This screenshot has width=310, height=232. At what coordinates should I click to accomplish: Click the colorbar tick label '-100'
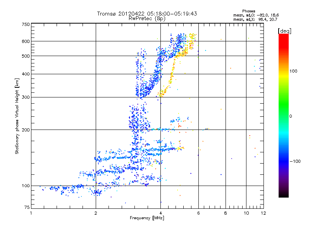click(295, 161)
